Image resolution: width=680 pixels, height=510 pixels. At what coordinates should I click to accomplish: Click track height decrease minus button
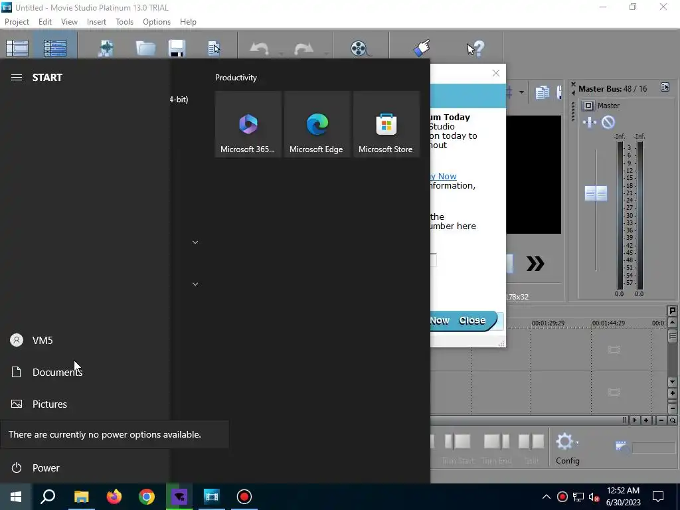click(x=673, y=408)
